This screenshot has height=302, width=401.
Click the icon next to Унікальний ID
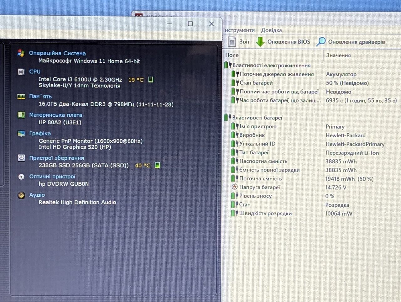(235, 144)
